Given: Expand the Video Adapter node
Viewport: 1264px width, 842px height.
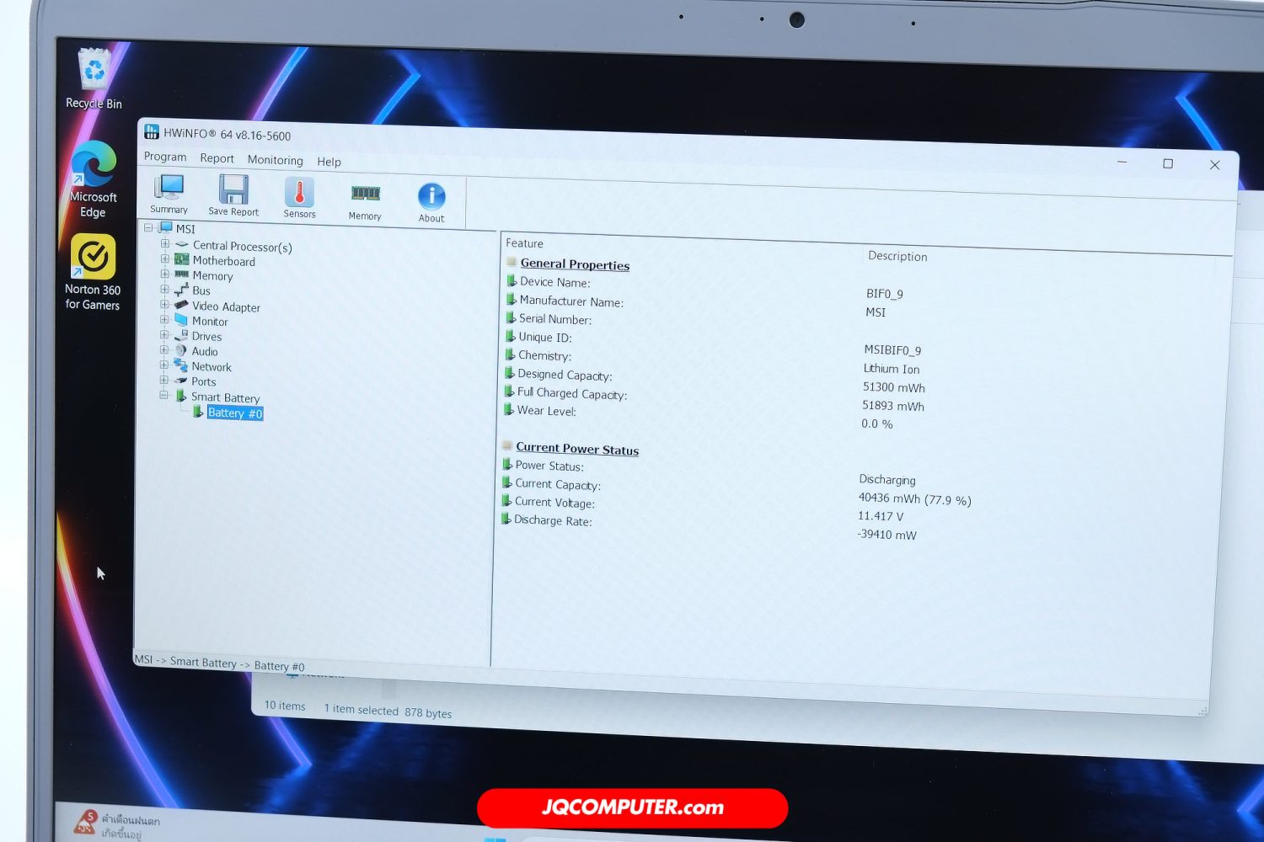Looking at the screenshot, I should pos(165,304).
